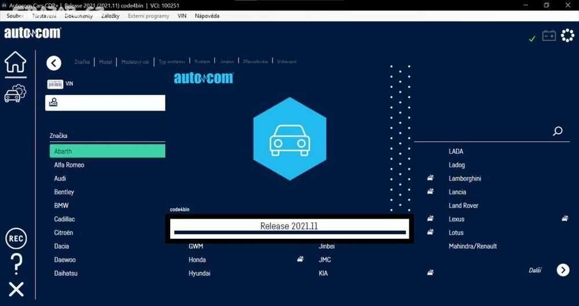Click the autocom logo top left
Viewport: 579px width, 306px height.
pos(32,33)
